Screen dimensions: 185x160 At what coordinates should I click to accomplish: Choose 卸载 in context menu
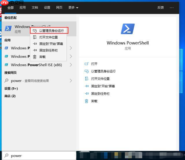[x=49, y=57]
